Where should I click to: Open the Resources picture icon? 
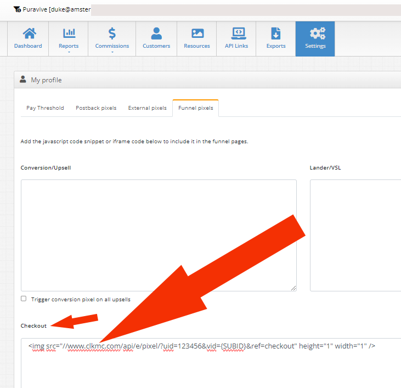coord(197,33)
